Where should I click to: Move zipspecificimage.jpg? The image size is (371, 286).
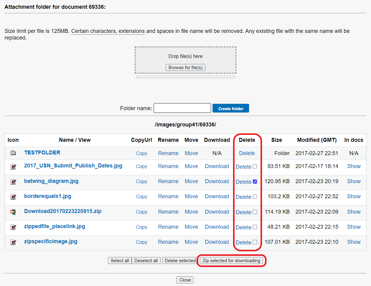[x=191, y=242]
